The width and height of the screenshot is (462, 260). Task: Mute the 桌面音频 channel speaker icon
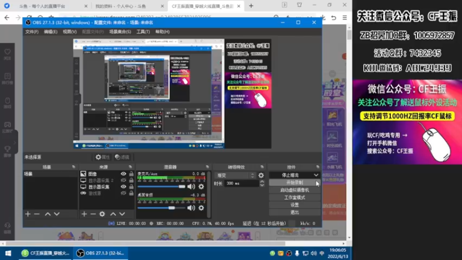click(x=191, y=208)
